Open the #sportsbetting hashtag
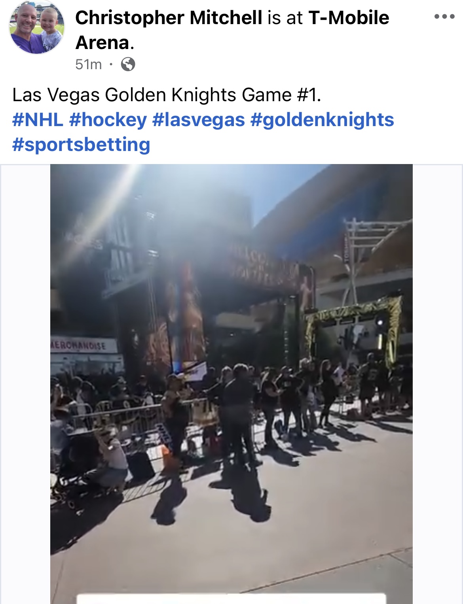Screen dimensions: 463x604 tap(81, 145)
